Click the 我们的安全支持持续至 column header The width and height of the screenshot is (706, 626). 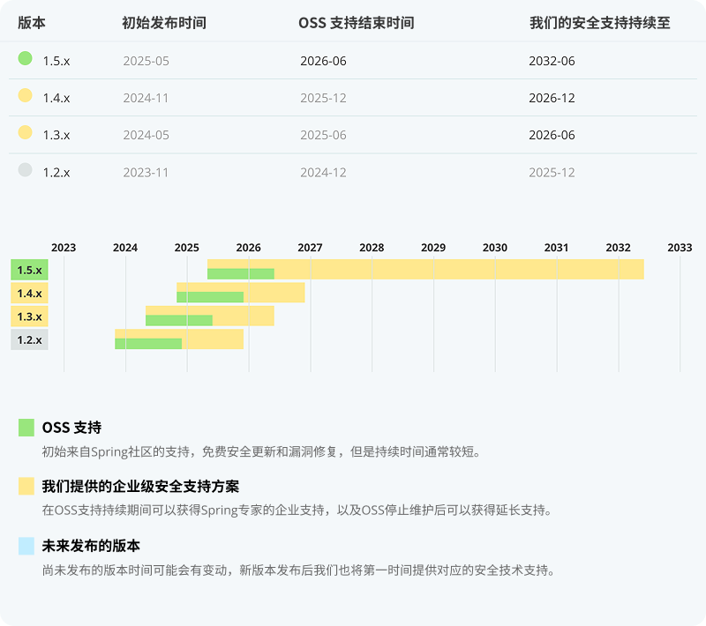tap(599, 23)
